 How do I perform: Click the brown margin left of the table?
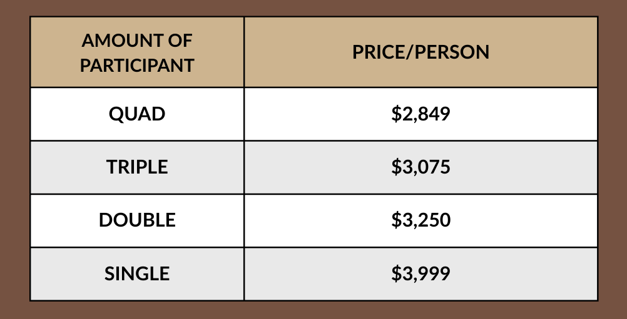tap(14, 159)
